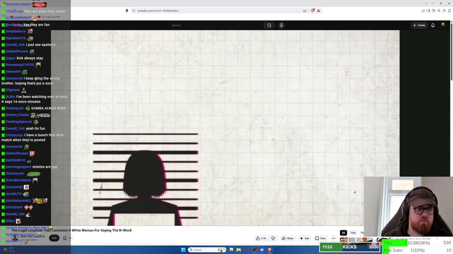Click username sourcingsupport in chat
Screen dimensions: 453x254
click(x=18, y=167)
